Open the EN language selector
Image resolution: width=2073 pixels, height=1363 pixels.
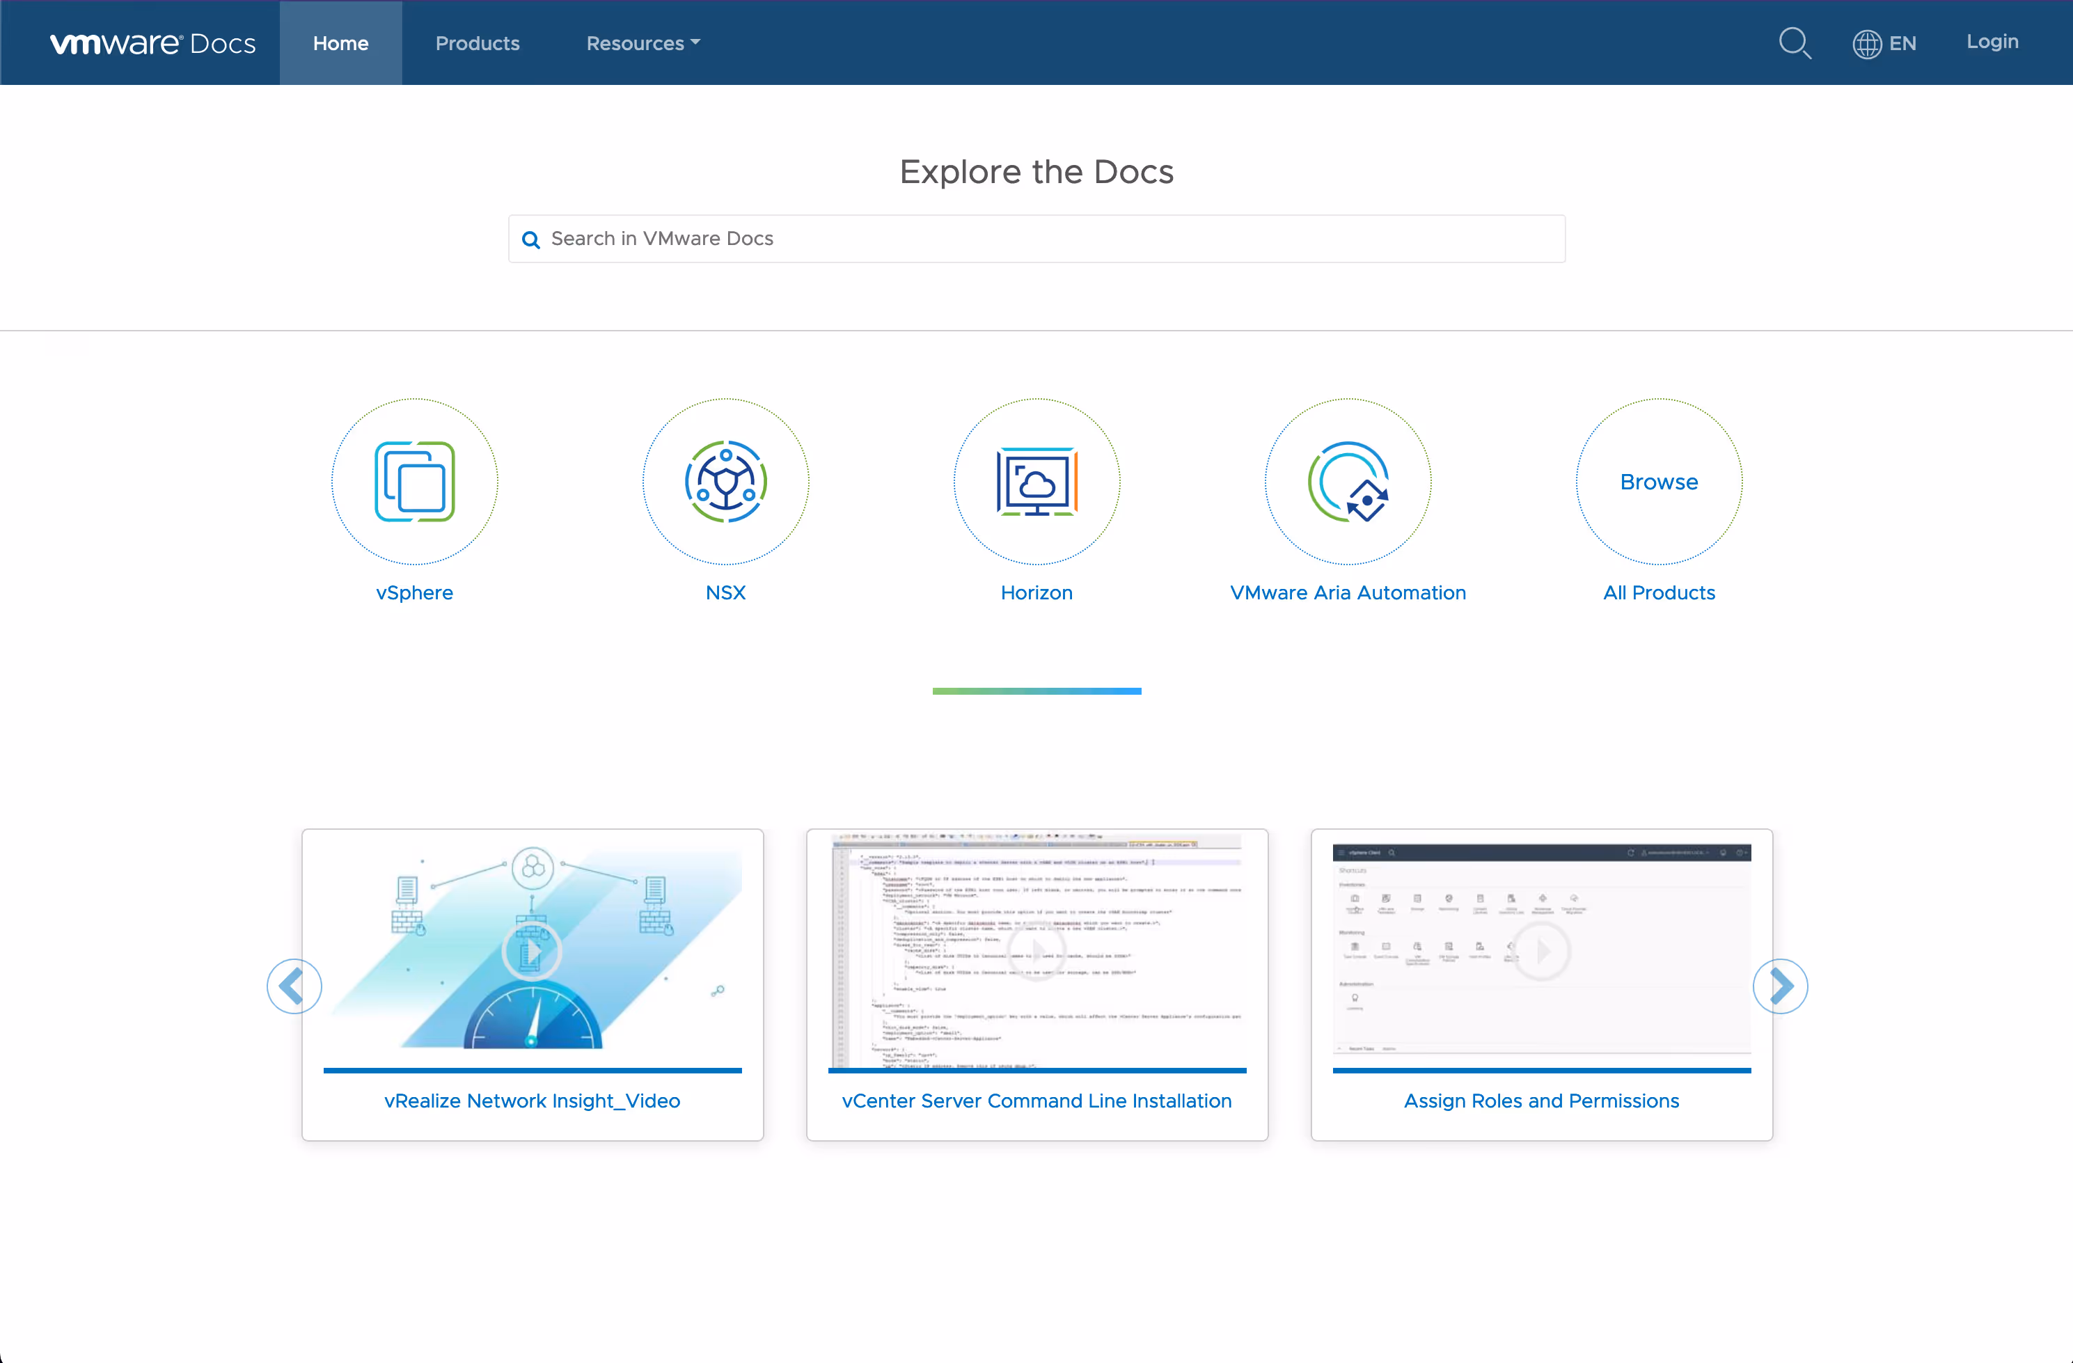[x=1902, y=44]
